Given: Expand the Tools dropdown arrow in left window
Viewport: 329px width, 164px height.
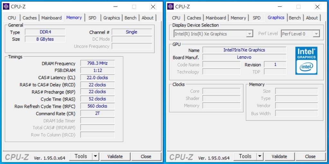Looking at the screenshot, I should pos(96,157).
